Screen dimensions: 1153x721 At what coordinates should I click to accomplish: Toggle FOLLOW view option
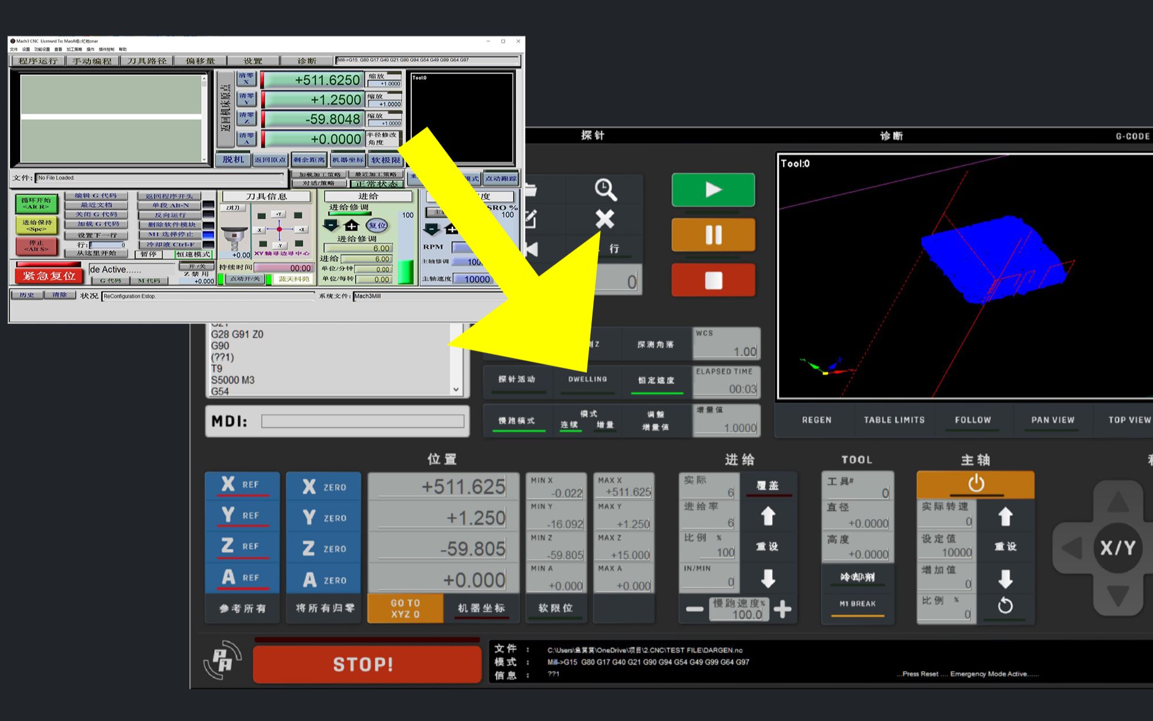973,420
